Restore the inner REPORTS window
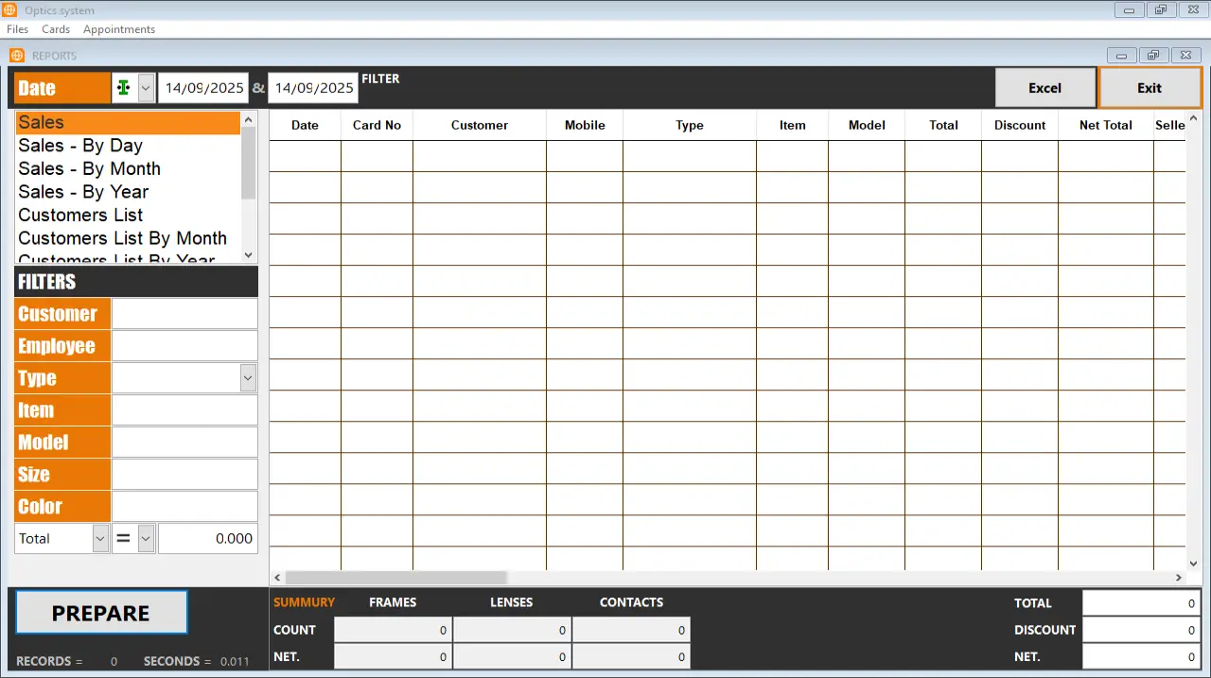Screen dimensions: 1211x678 [x=1152, y=56]
